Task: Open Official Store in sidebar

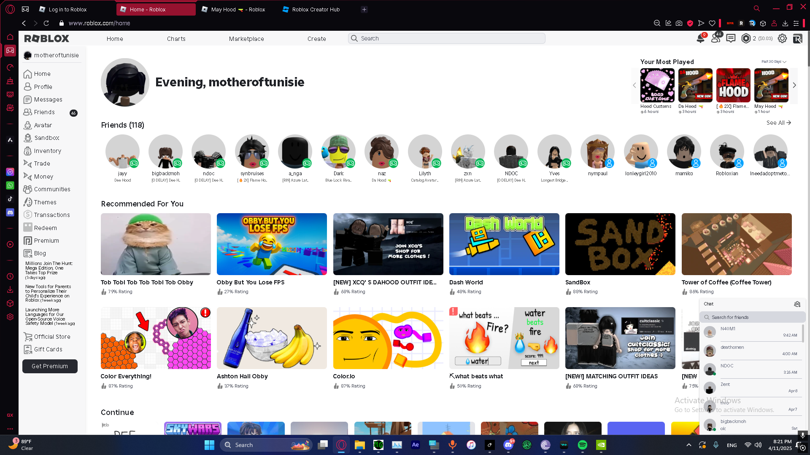Action: [x=52, y=337]
